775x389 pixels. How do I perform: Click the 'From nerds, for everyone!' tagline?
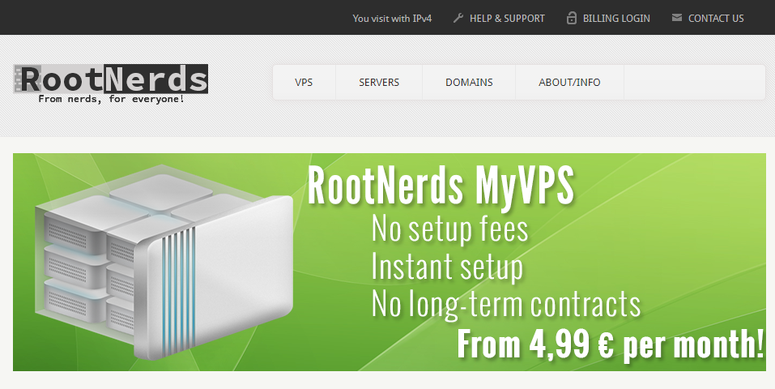coord(111,99)
